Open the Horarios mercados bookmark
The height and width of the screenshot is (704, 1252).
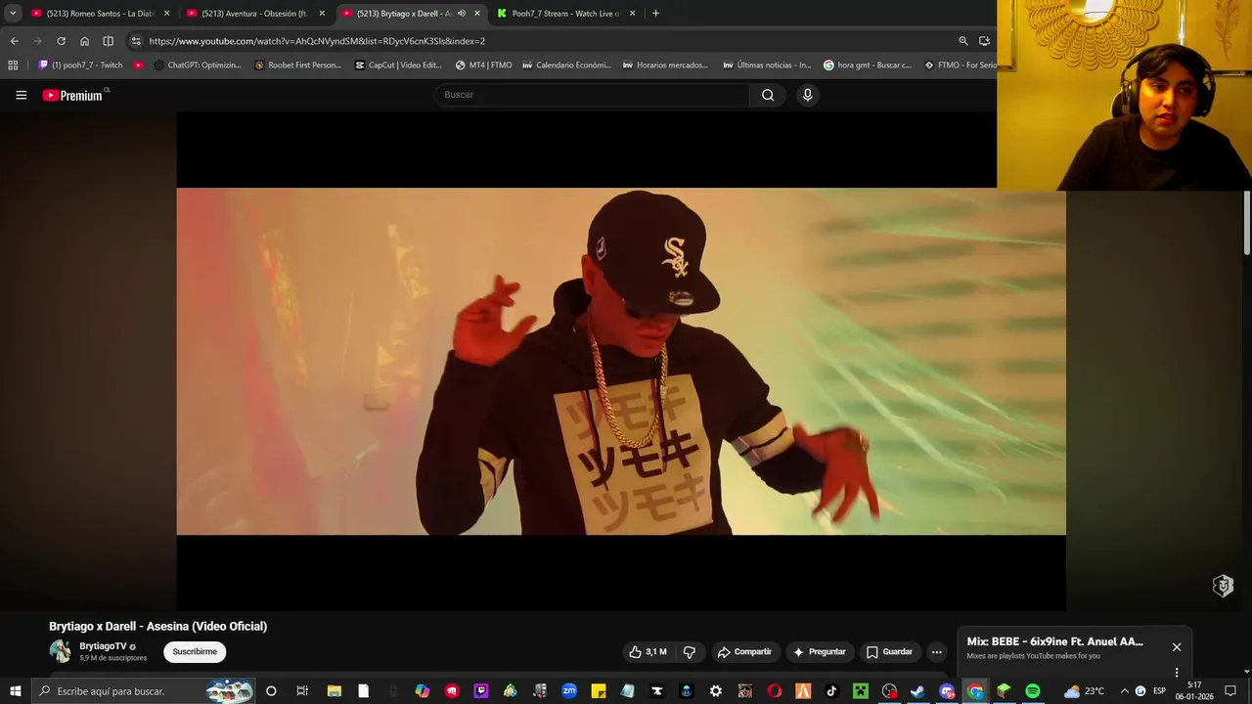pyautogui.click(x=665, y=66)
